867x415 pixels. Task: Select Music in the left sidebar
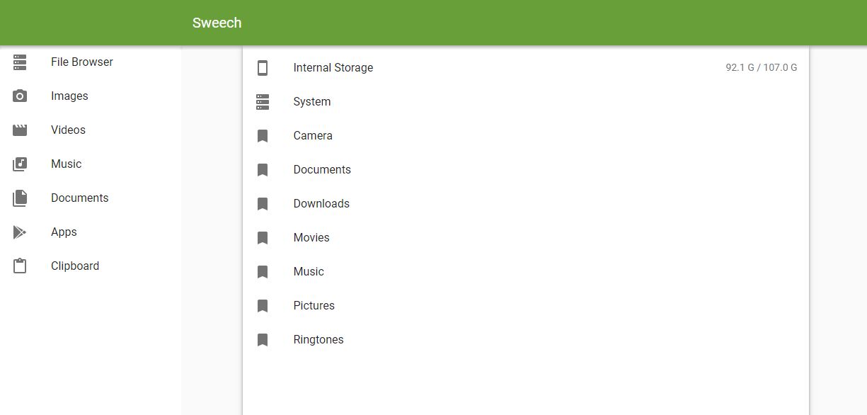pos(91,164)
